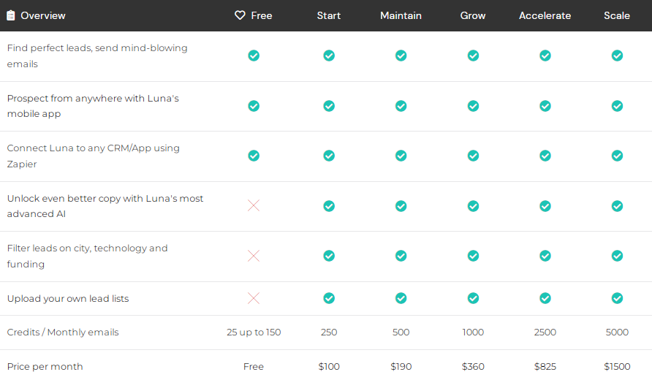Click the red X for advanced AI, Free plan
The image size is (652, 380).
[x=254, y=206]
